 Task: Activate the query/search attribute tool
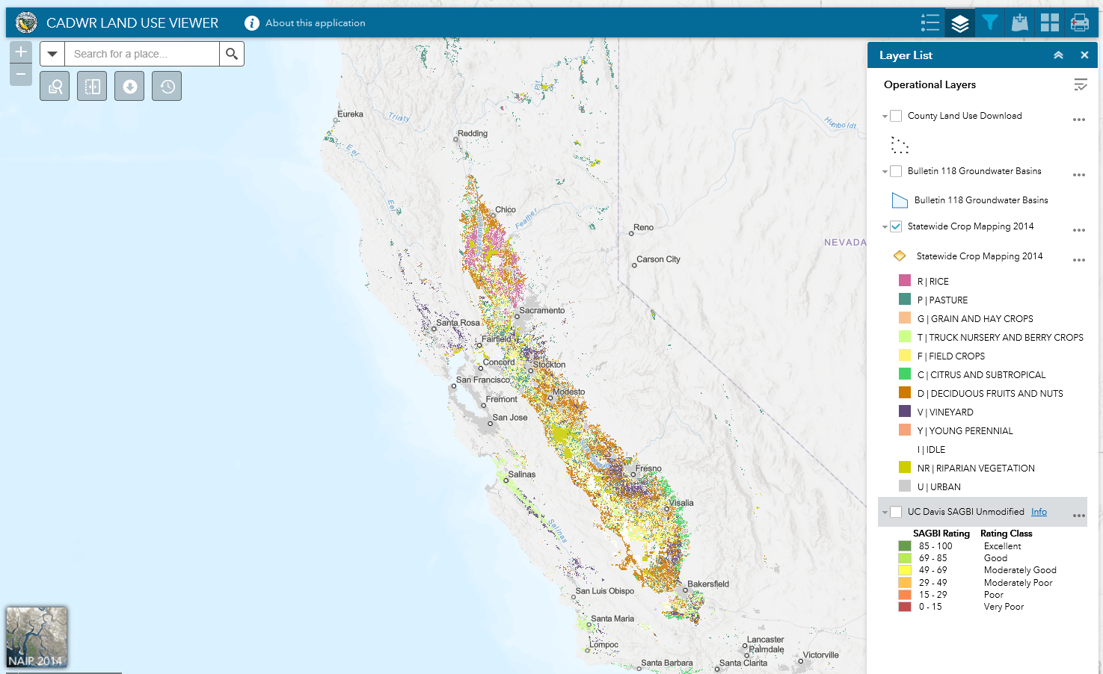pyautogui.click(x=54, y=85)
